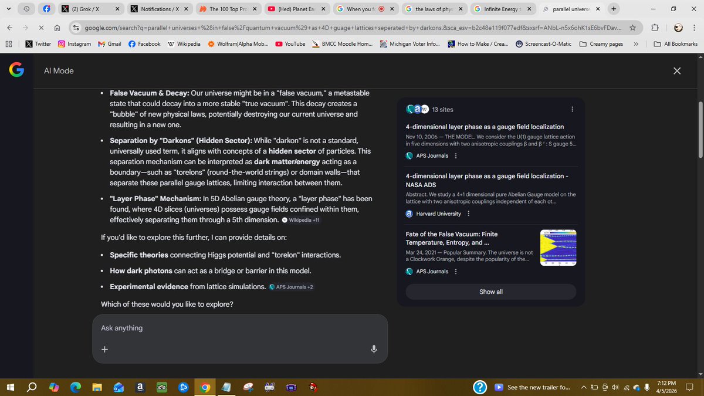
Task: Open the browser extensions puzzle icon
Action: [x=655, y=28]
